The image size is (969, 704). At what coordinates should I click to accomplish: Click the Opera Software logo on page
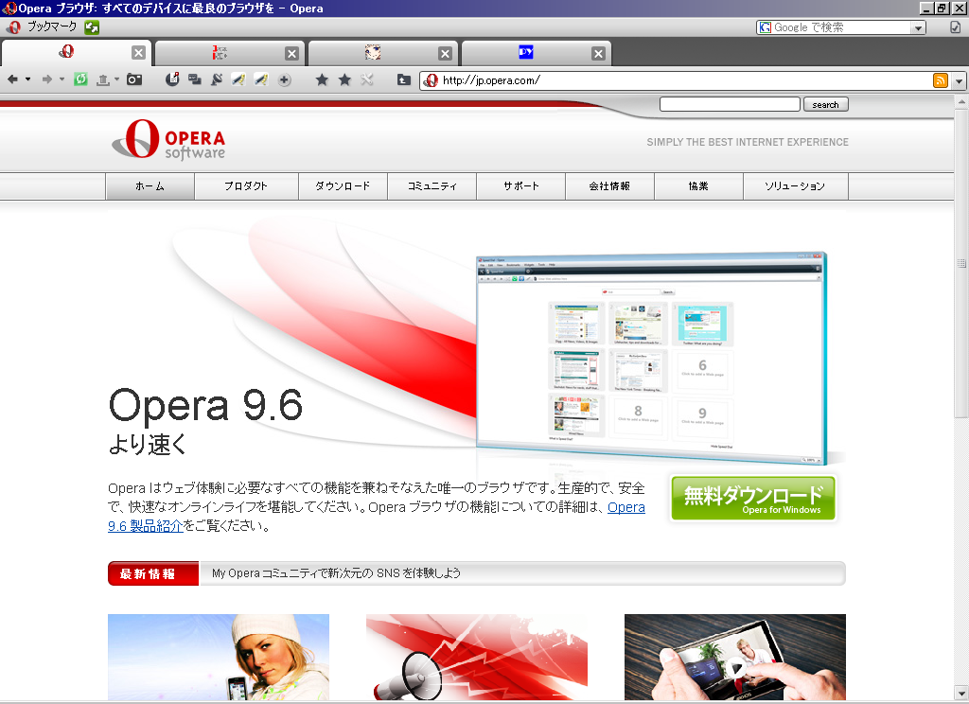(168, 140)
